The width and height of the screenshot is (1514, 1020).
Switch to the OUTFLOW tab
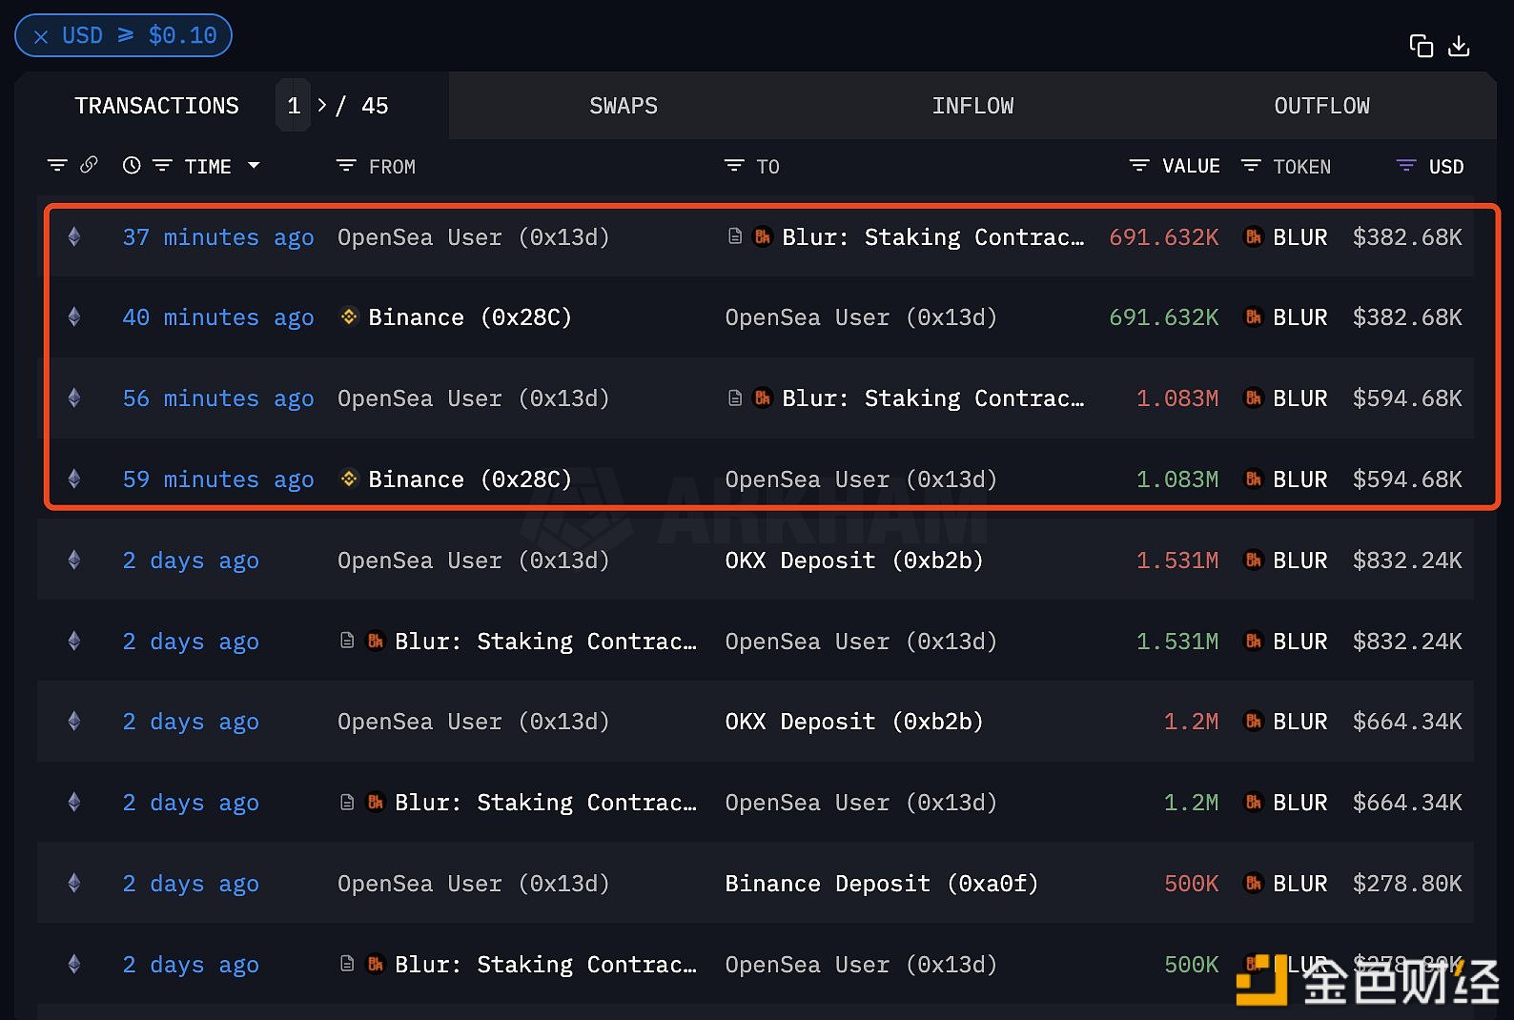point(1321,106)
